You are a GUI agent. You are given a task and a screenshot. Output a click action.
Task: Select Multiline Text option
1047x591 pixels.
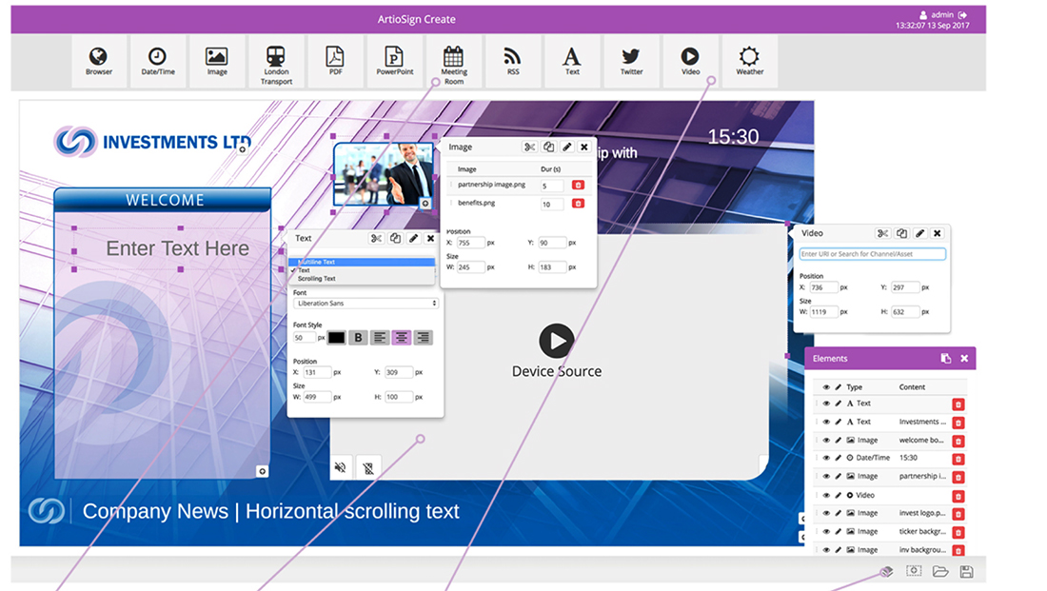362,263
